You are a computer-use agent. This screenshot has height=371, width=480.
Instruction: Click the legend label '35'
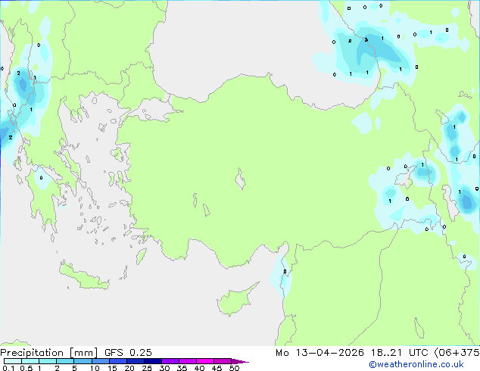[182, 368]
